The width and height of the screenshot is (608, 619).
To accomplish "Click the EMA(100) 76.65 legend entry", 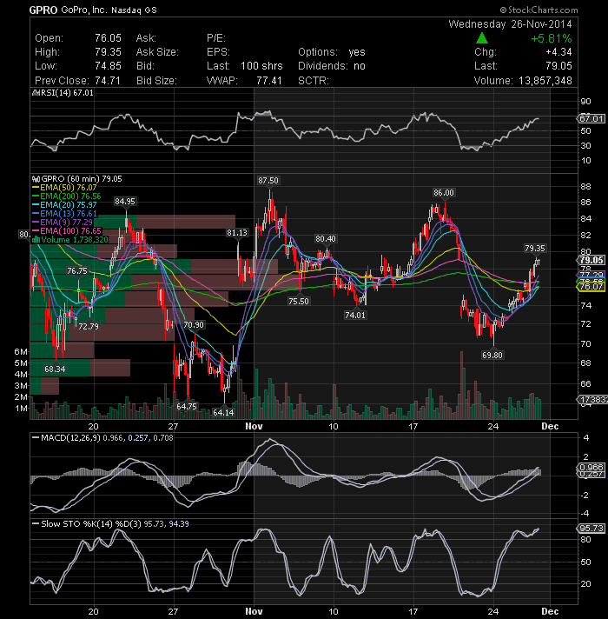I will point(67,231).
